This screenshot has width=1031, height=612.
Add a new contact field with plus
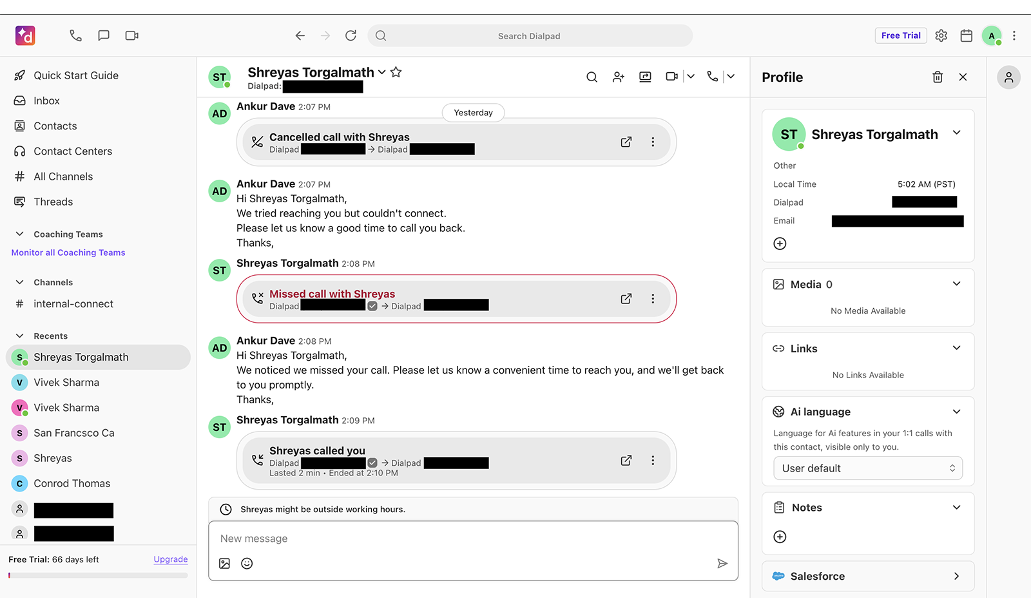coord(780,244)
